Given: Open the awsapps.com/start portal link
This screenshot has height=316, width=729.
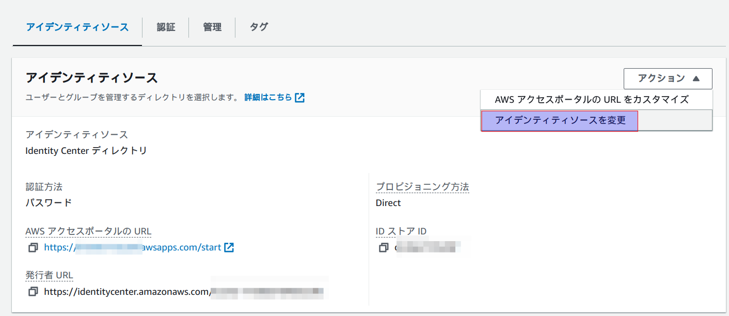Looking at the screenshot, I should 133,247.
